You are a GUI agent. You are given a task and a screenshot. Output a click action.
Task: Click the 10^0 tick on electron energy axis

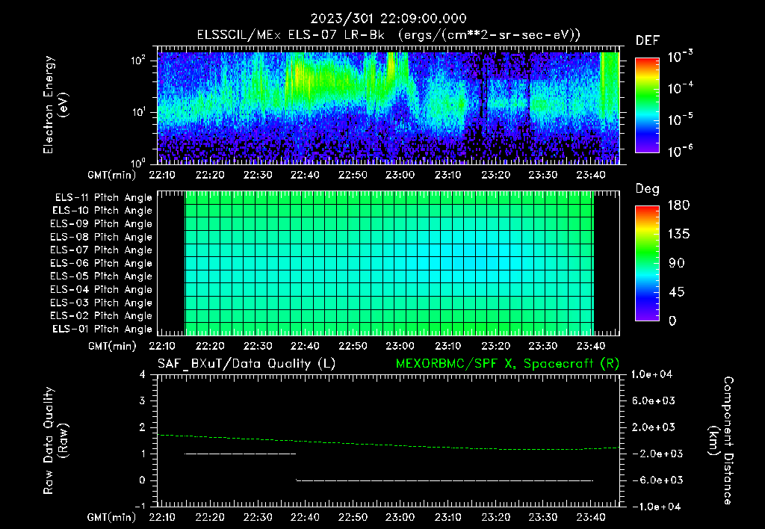pos(138,162)
